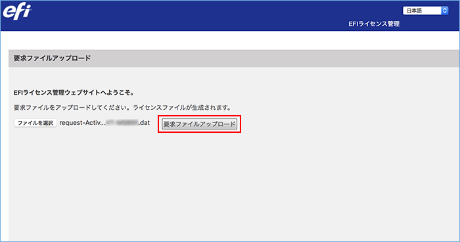The height and width of the screenshot is (242, 460).
Task: Click the selected request-Activ... .dat filename
Action: pos(104,123)
